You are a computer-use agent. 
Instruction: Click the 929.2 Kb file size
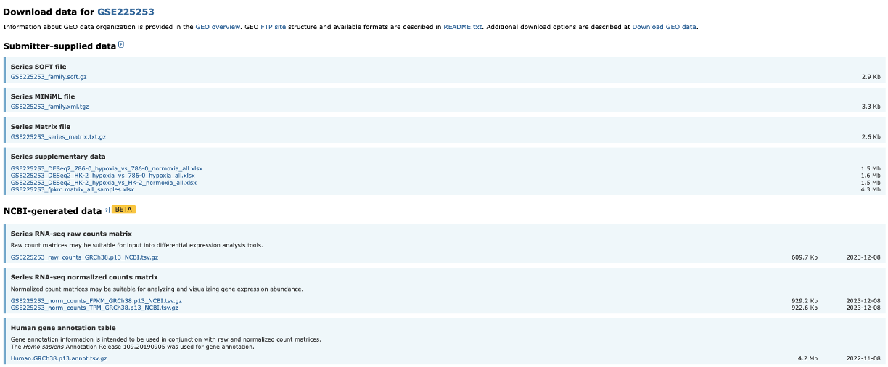[805, 300]
